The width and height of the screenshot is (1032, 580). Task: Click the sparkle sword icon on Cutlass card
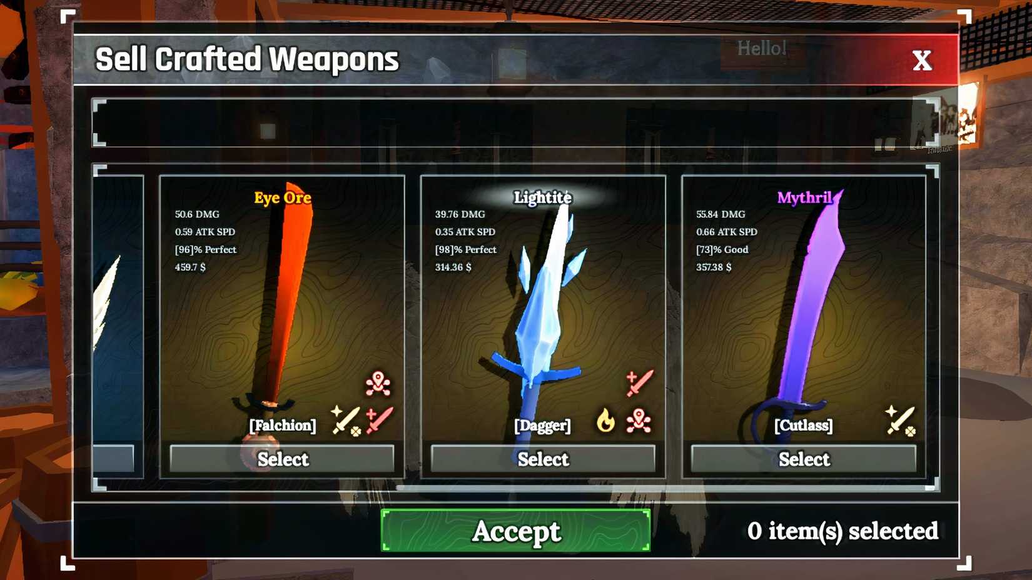[901, 420]
